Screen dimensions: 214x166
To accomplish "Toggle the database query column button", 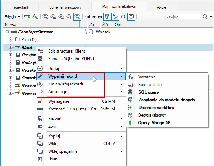I will point(107,17).
